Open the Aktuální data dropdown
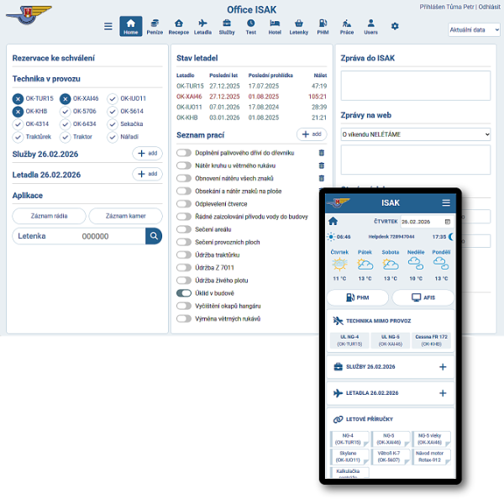The width and height of the screenshot is (504, 504). pos(474,30)
